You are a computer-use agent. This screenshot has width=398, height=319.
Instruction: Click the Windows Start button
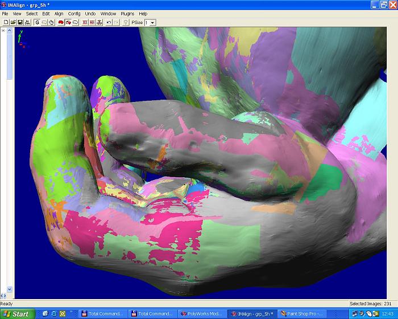tap(17, 314)
